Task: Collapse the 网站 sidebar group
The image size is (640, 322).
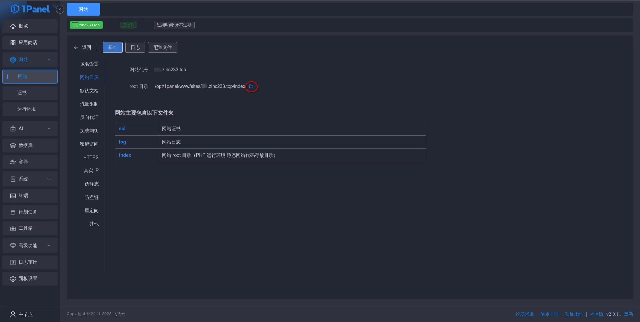Action: tap(49, 60)
